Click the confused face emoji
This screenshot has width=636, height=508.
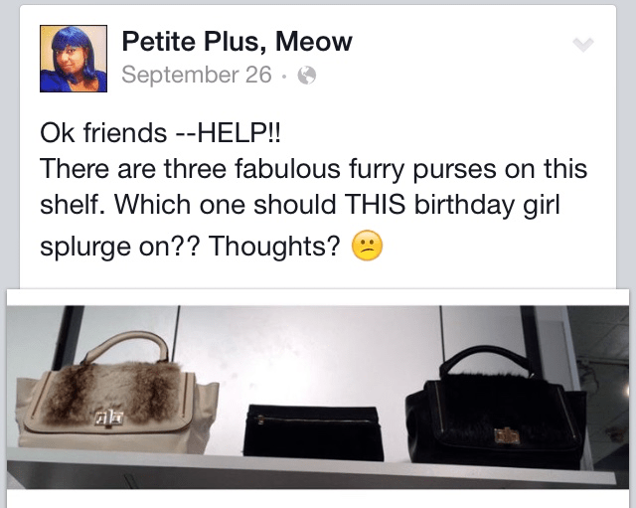click(367, 246)
